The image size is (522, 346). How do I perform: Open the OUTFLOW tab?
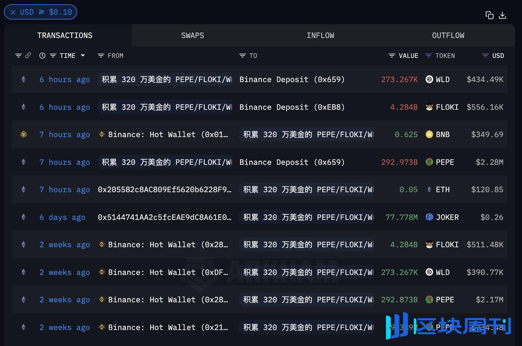click(448, 36)
